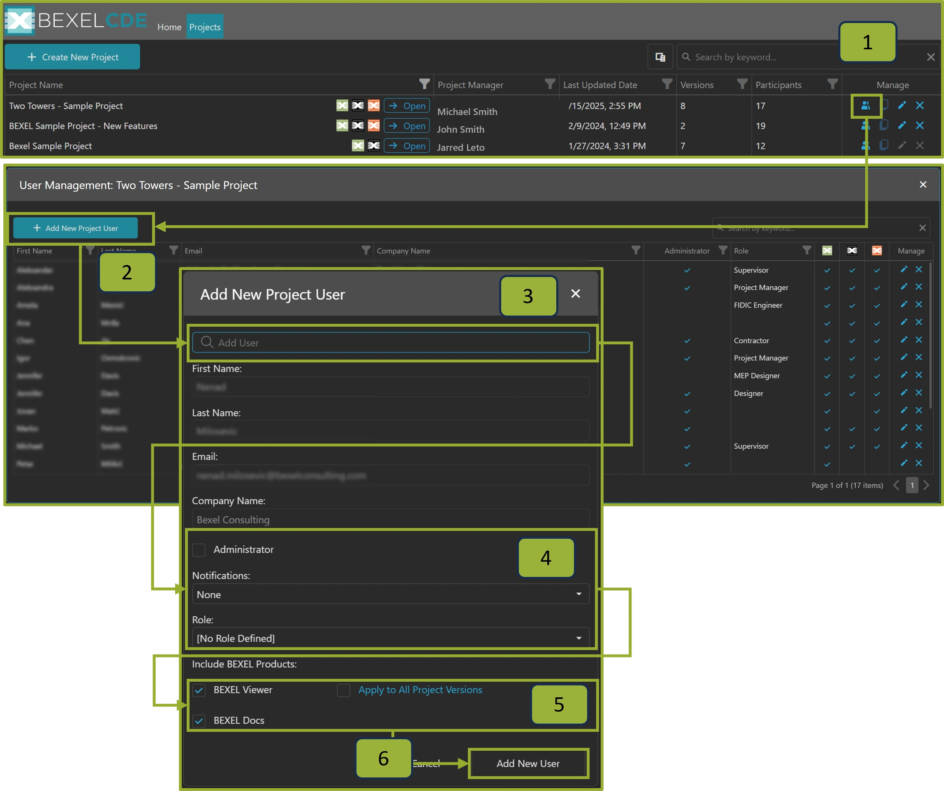
Task: Filter the Project Name column
Action: point(424,84)
